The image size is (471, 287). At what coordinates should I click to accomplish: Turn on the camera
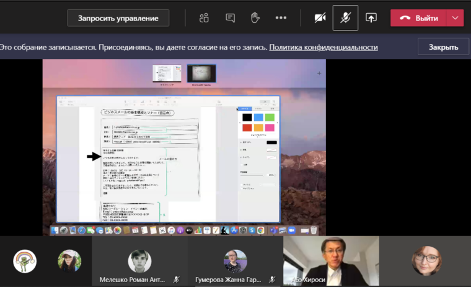tap(320, 18)
